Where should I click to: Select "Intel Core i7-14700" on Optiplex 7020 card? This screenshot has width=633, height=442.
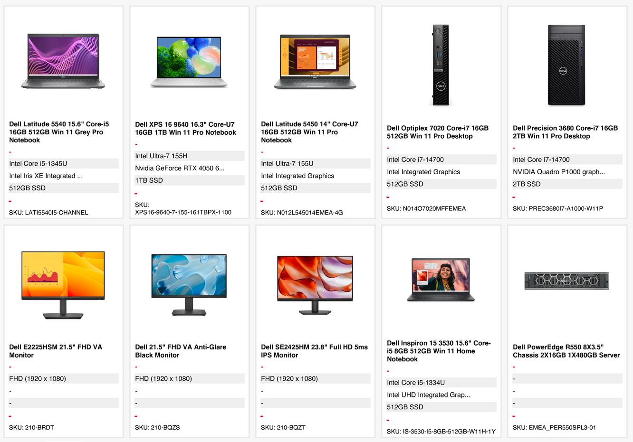441,160
